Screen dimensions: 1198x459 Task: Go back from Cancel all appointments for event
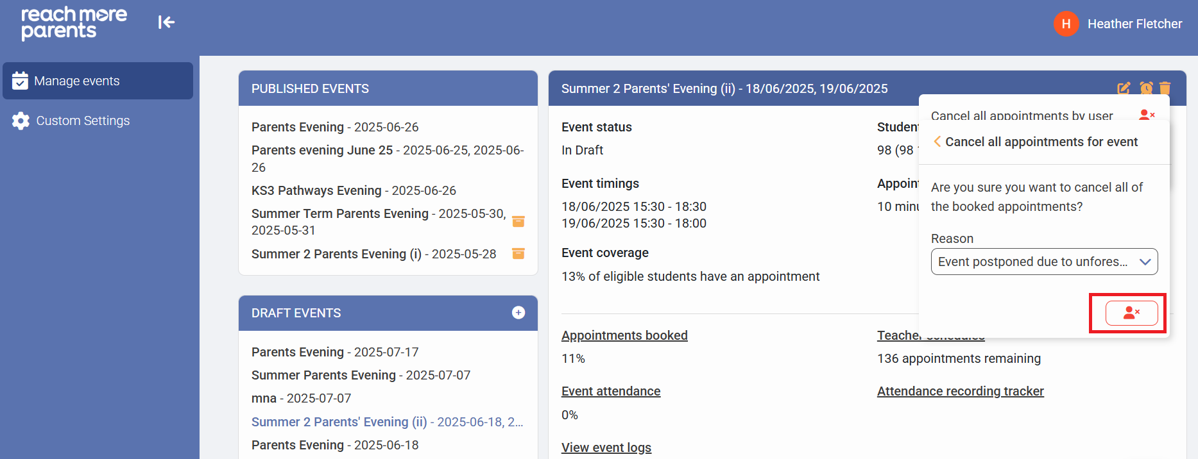coord(937,142)
